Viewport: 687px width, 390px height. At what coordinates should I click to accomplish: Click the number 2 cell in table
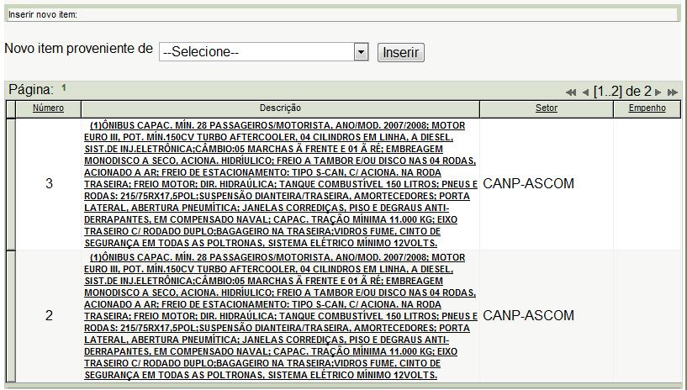pyautogui.click(x=49, y=316)
